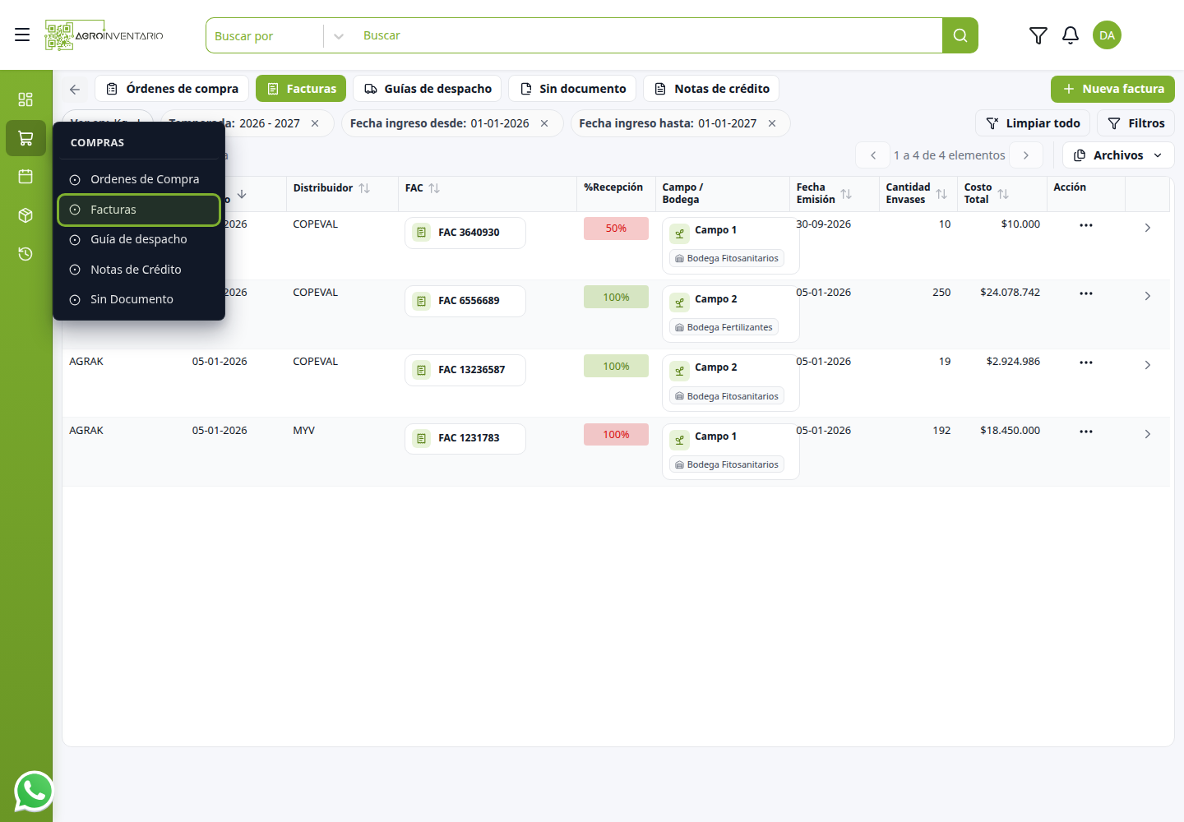Screen dimensions: 1184x822
Task: Open actions menu for FAC 6556689
Action: pos(1086,293)
